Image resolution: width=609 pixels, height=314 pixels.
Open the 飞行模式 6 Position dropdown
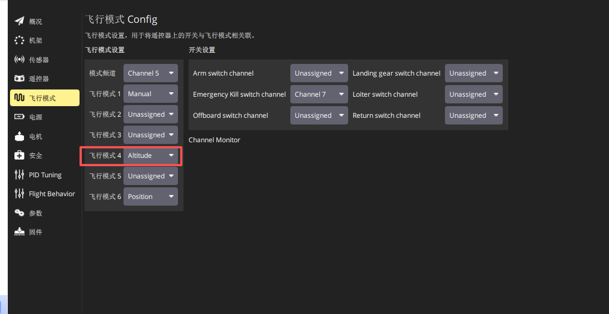(x=151, y=196)
